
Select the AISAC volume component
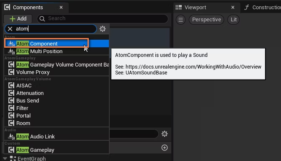(x=57, y=85)
